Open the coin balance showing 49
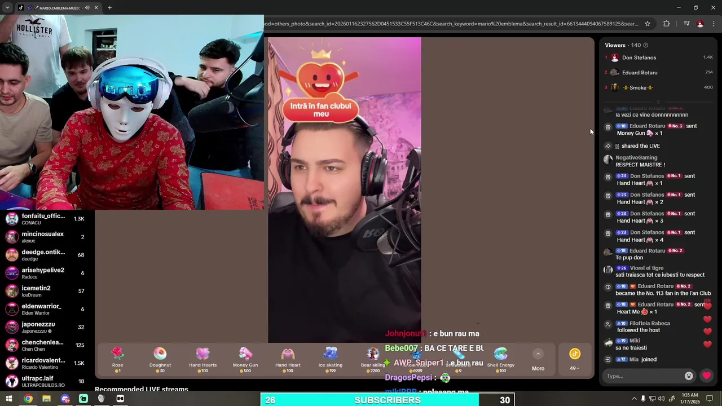The height and width of the screenshot is (406, 722). tap(575, 360)
